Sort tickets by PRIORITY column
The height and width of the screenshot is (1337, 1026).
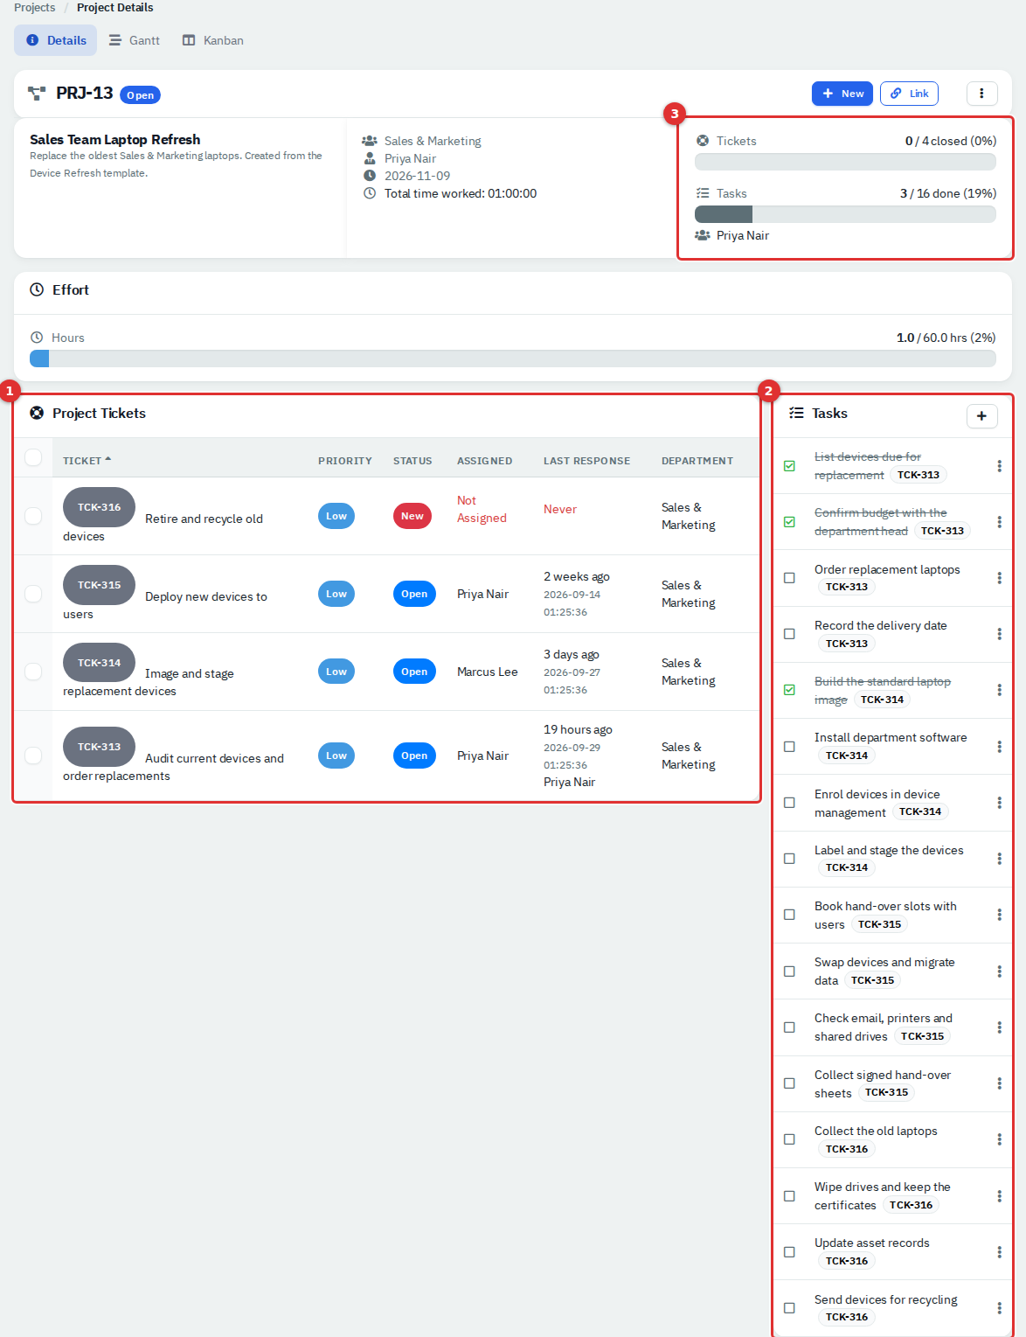[x=345, y=461]
